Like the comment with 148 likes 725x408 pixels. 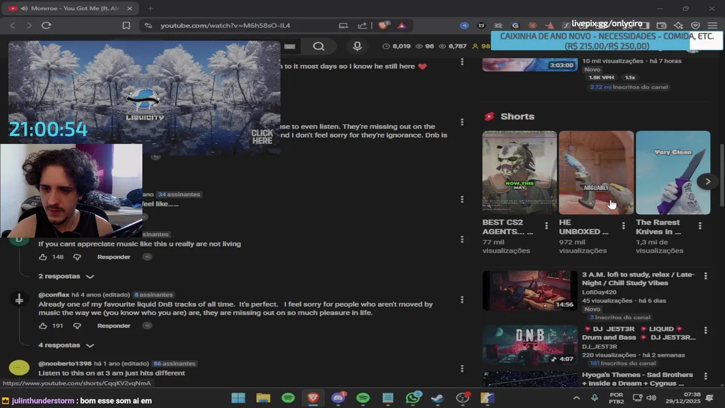[43, 257]
